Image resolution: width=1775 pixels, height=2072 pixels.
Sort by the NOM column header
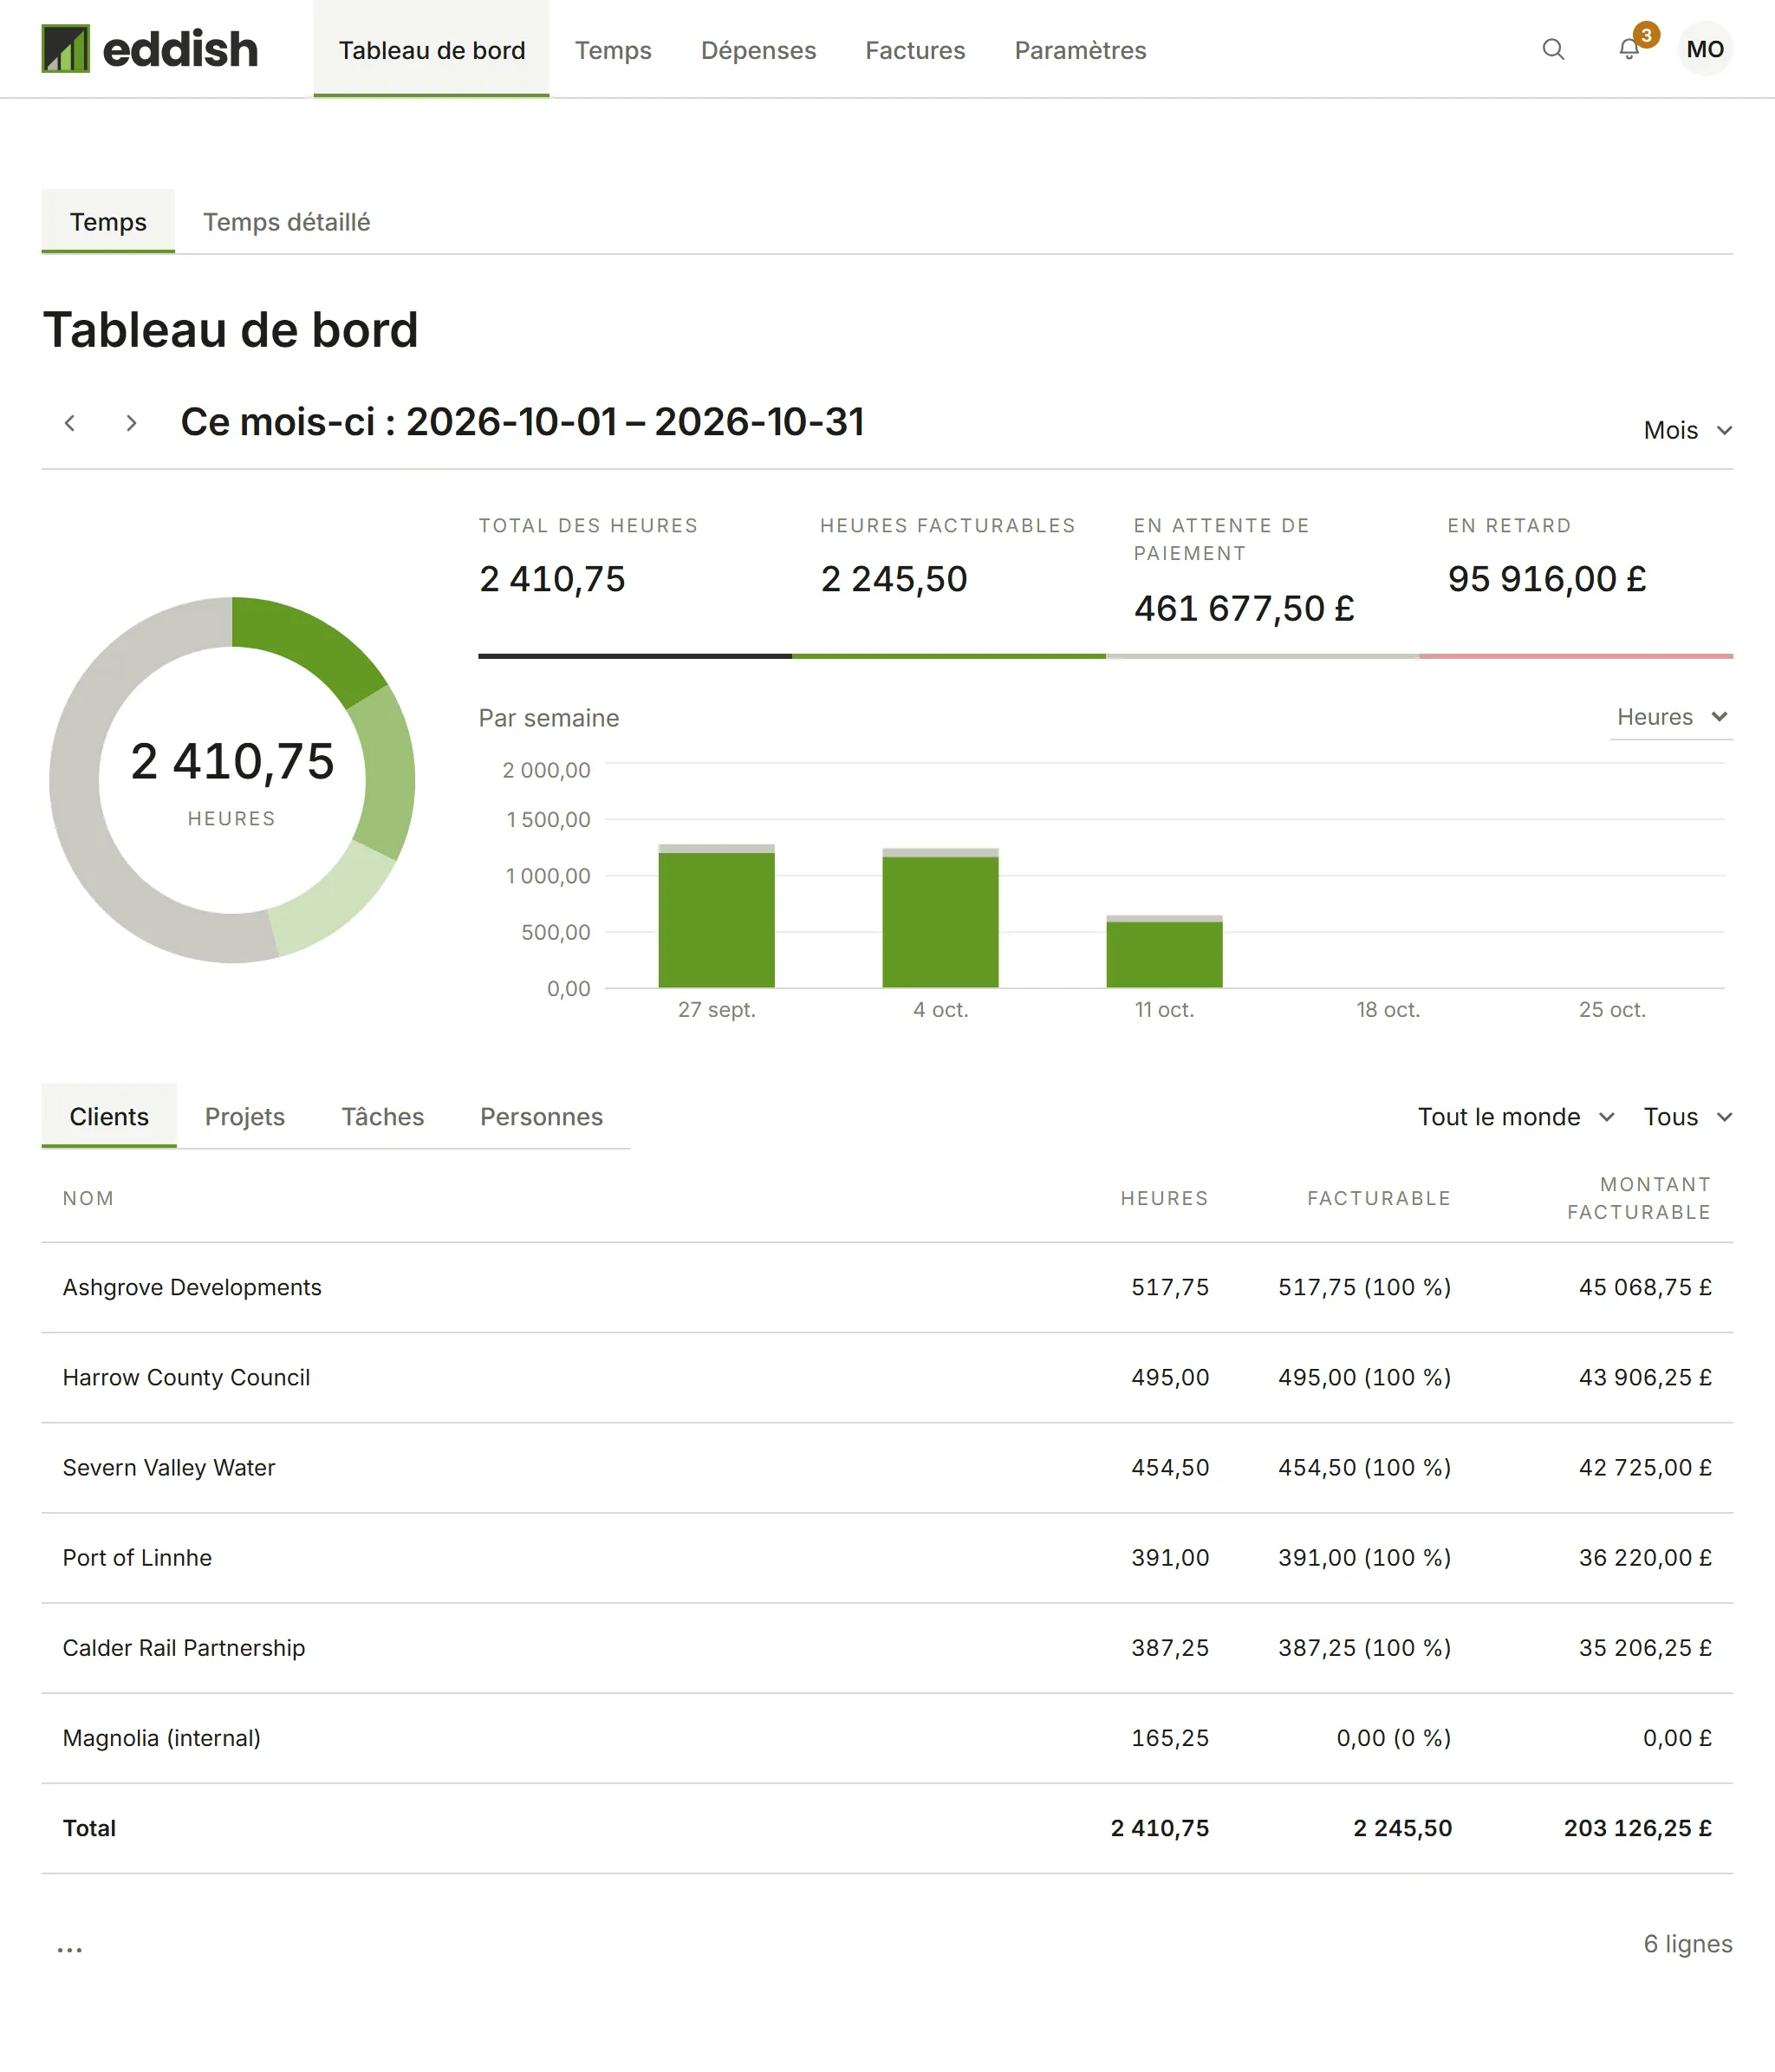[x=88, y=1198]
